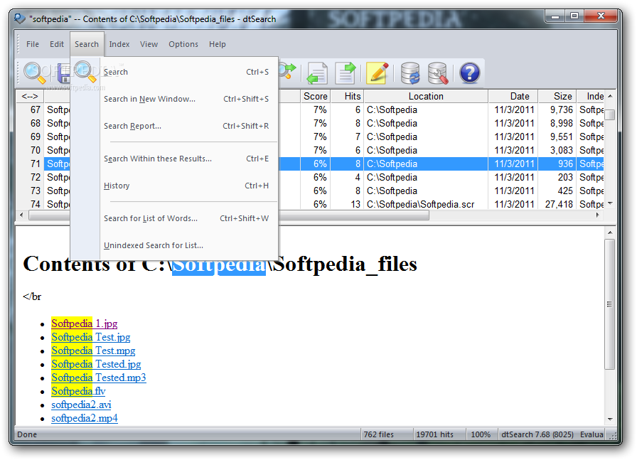This screenshot has height=460, width=637.
Task: Click the Search magnifier toolbar icon
Action: click(34, 73)
